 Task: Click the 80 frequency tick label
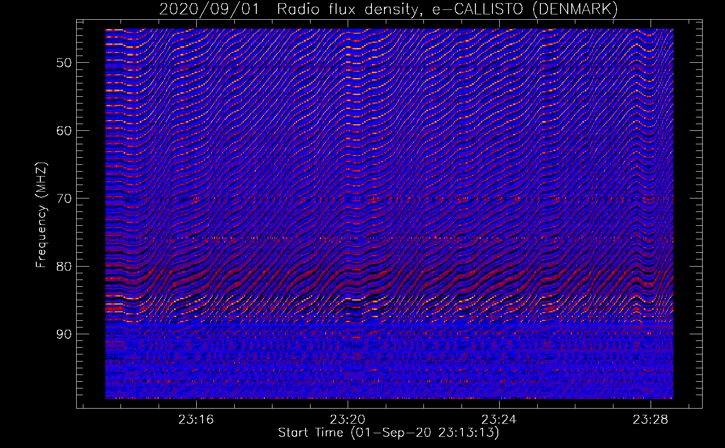64,267
